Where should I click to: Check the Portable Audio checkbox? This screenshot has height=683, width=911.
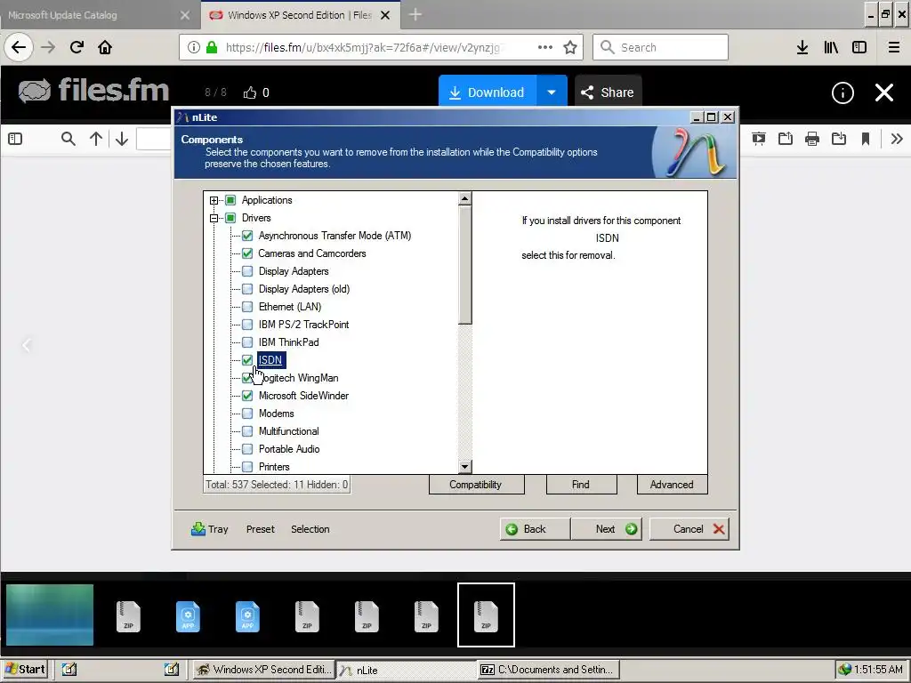[247, 449]
